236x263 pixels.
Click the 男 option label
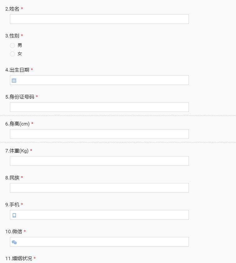coord(20,45)
